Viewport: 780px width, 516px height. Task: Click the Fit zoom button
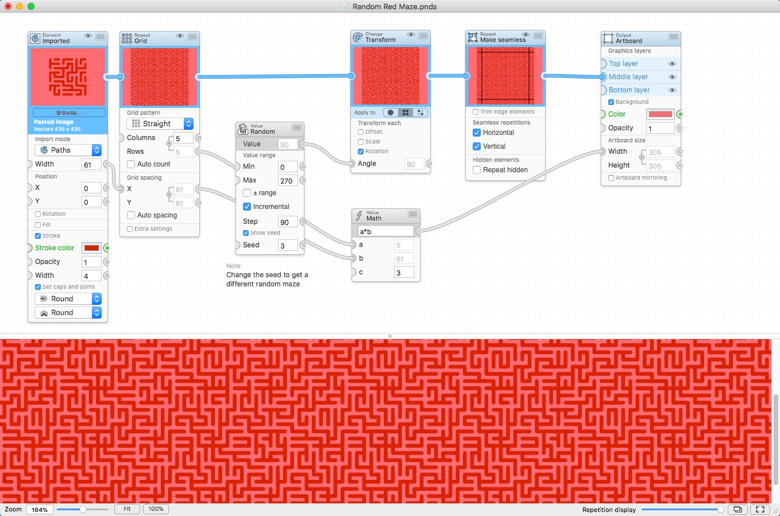coord(127,509)
